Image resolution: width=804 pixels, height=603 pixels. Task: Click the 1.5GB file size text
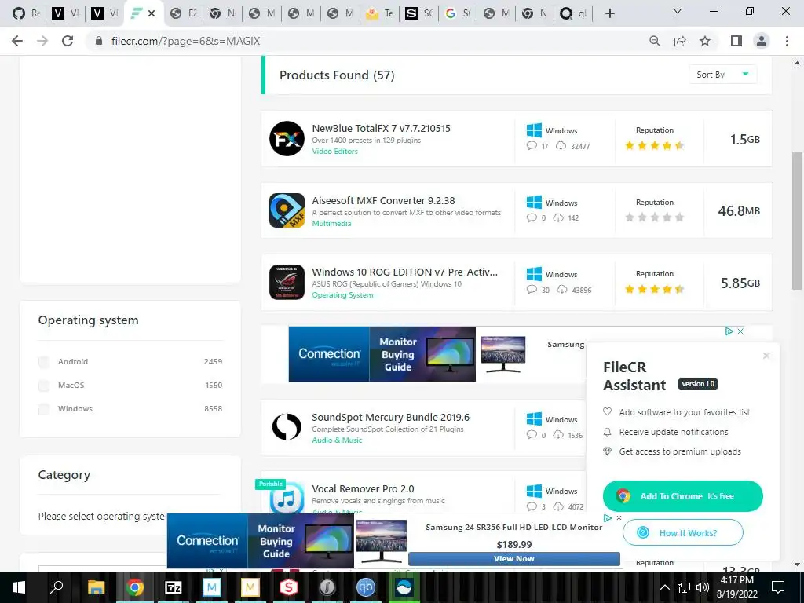(x=745, y=140)
